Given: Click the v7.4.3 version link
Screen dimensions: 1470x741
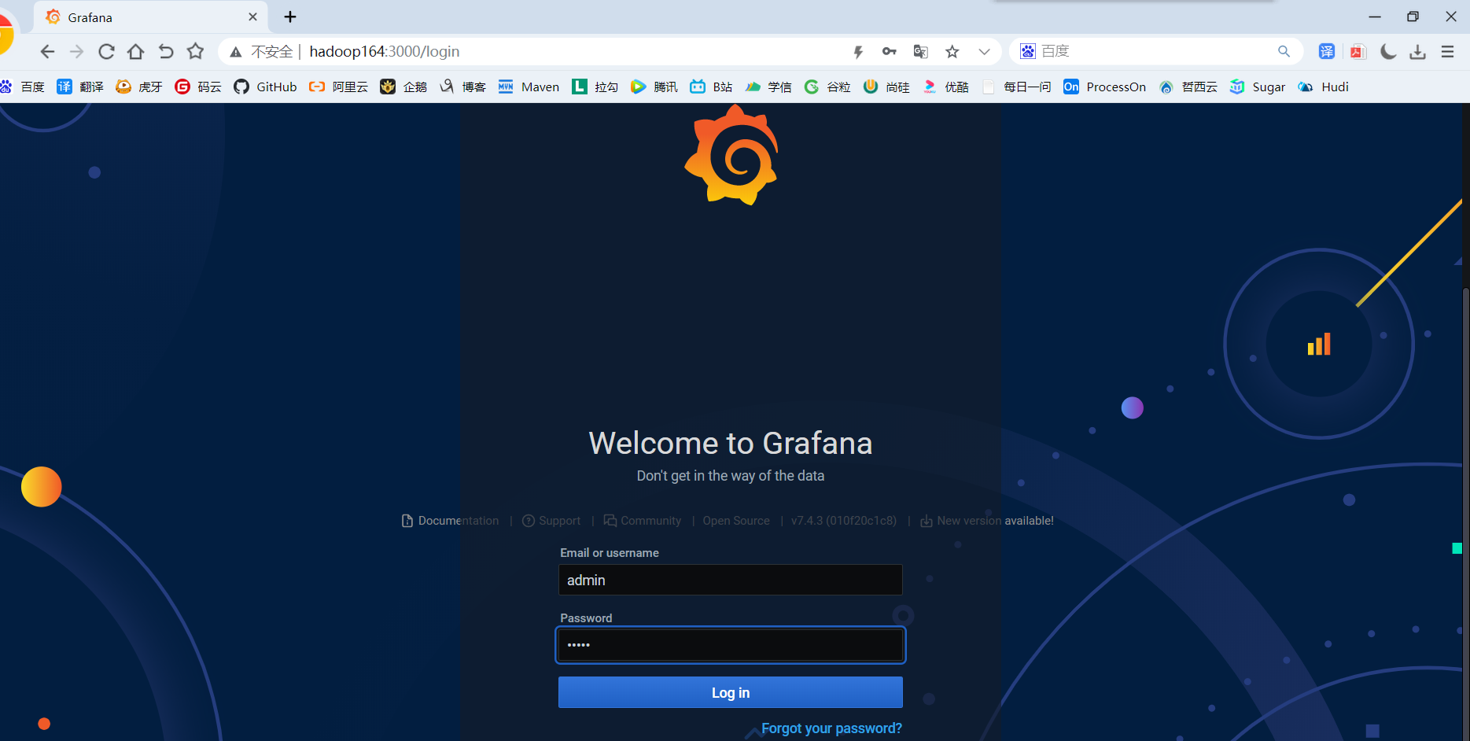Looking at the screenshot, I should 844,521.
